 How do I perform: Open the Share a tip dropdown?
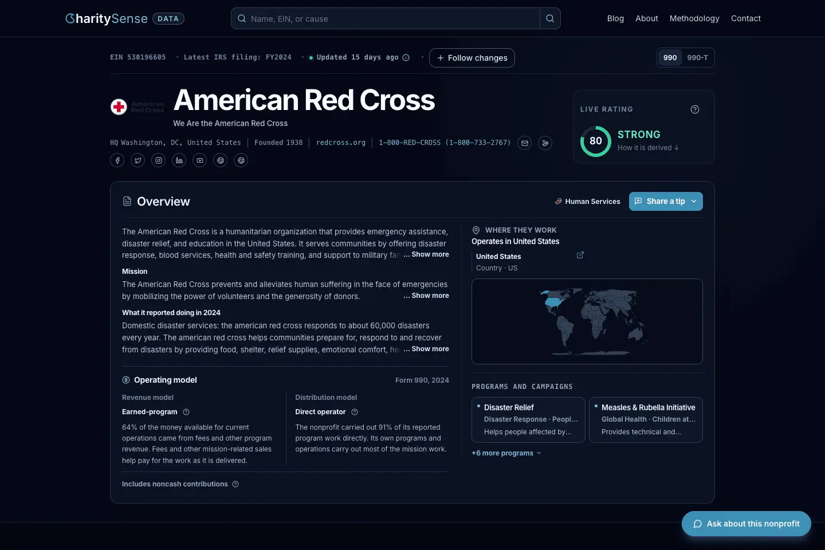click(666, 201)
